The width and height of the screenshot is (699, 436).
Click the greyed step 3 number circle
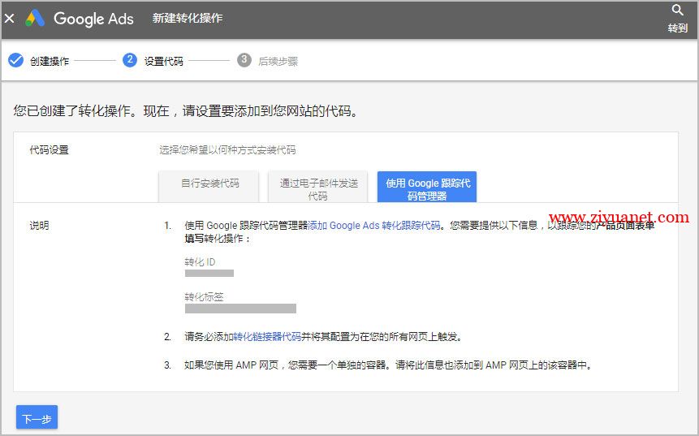(244, 60)
